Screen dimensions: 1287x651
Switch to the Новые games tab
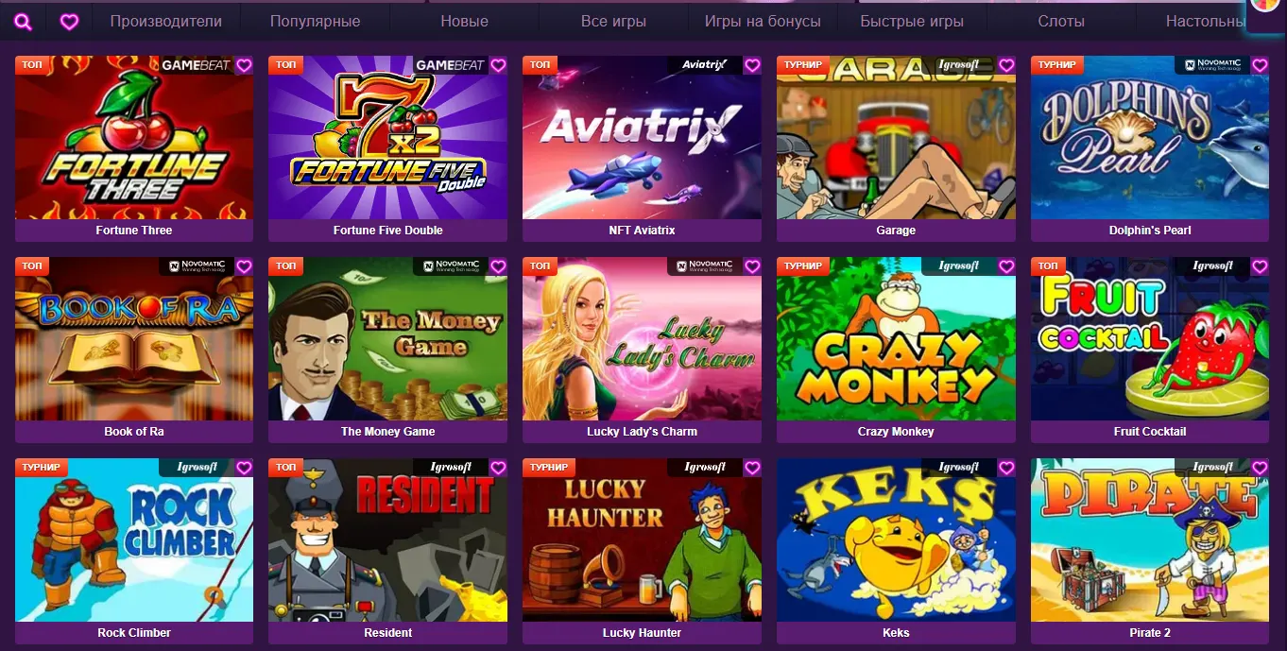(465, 21)
